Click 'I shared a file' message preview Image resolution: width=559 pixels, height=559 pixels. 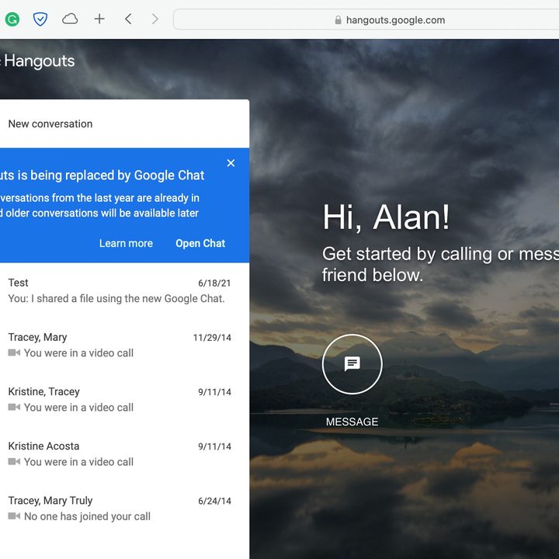click(116, 298)
